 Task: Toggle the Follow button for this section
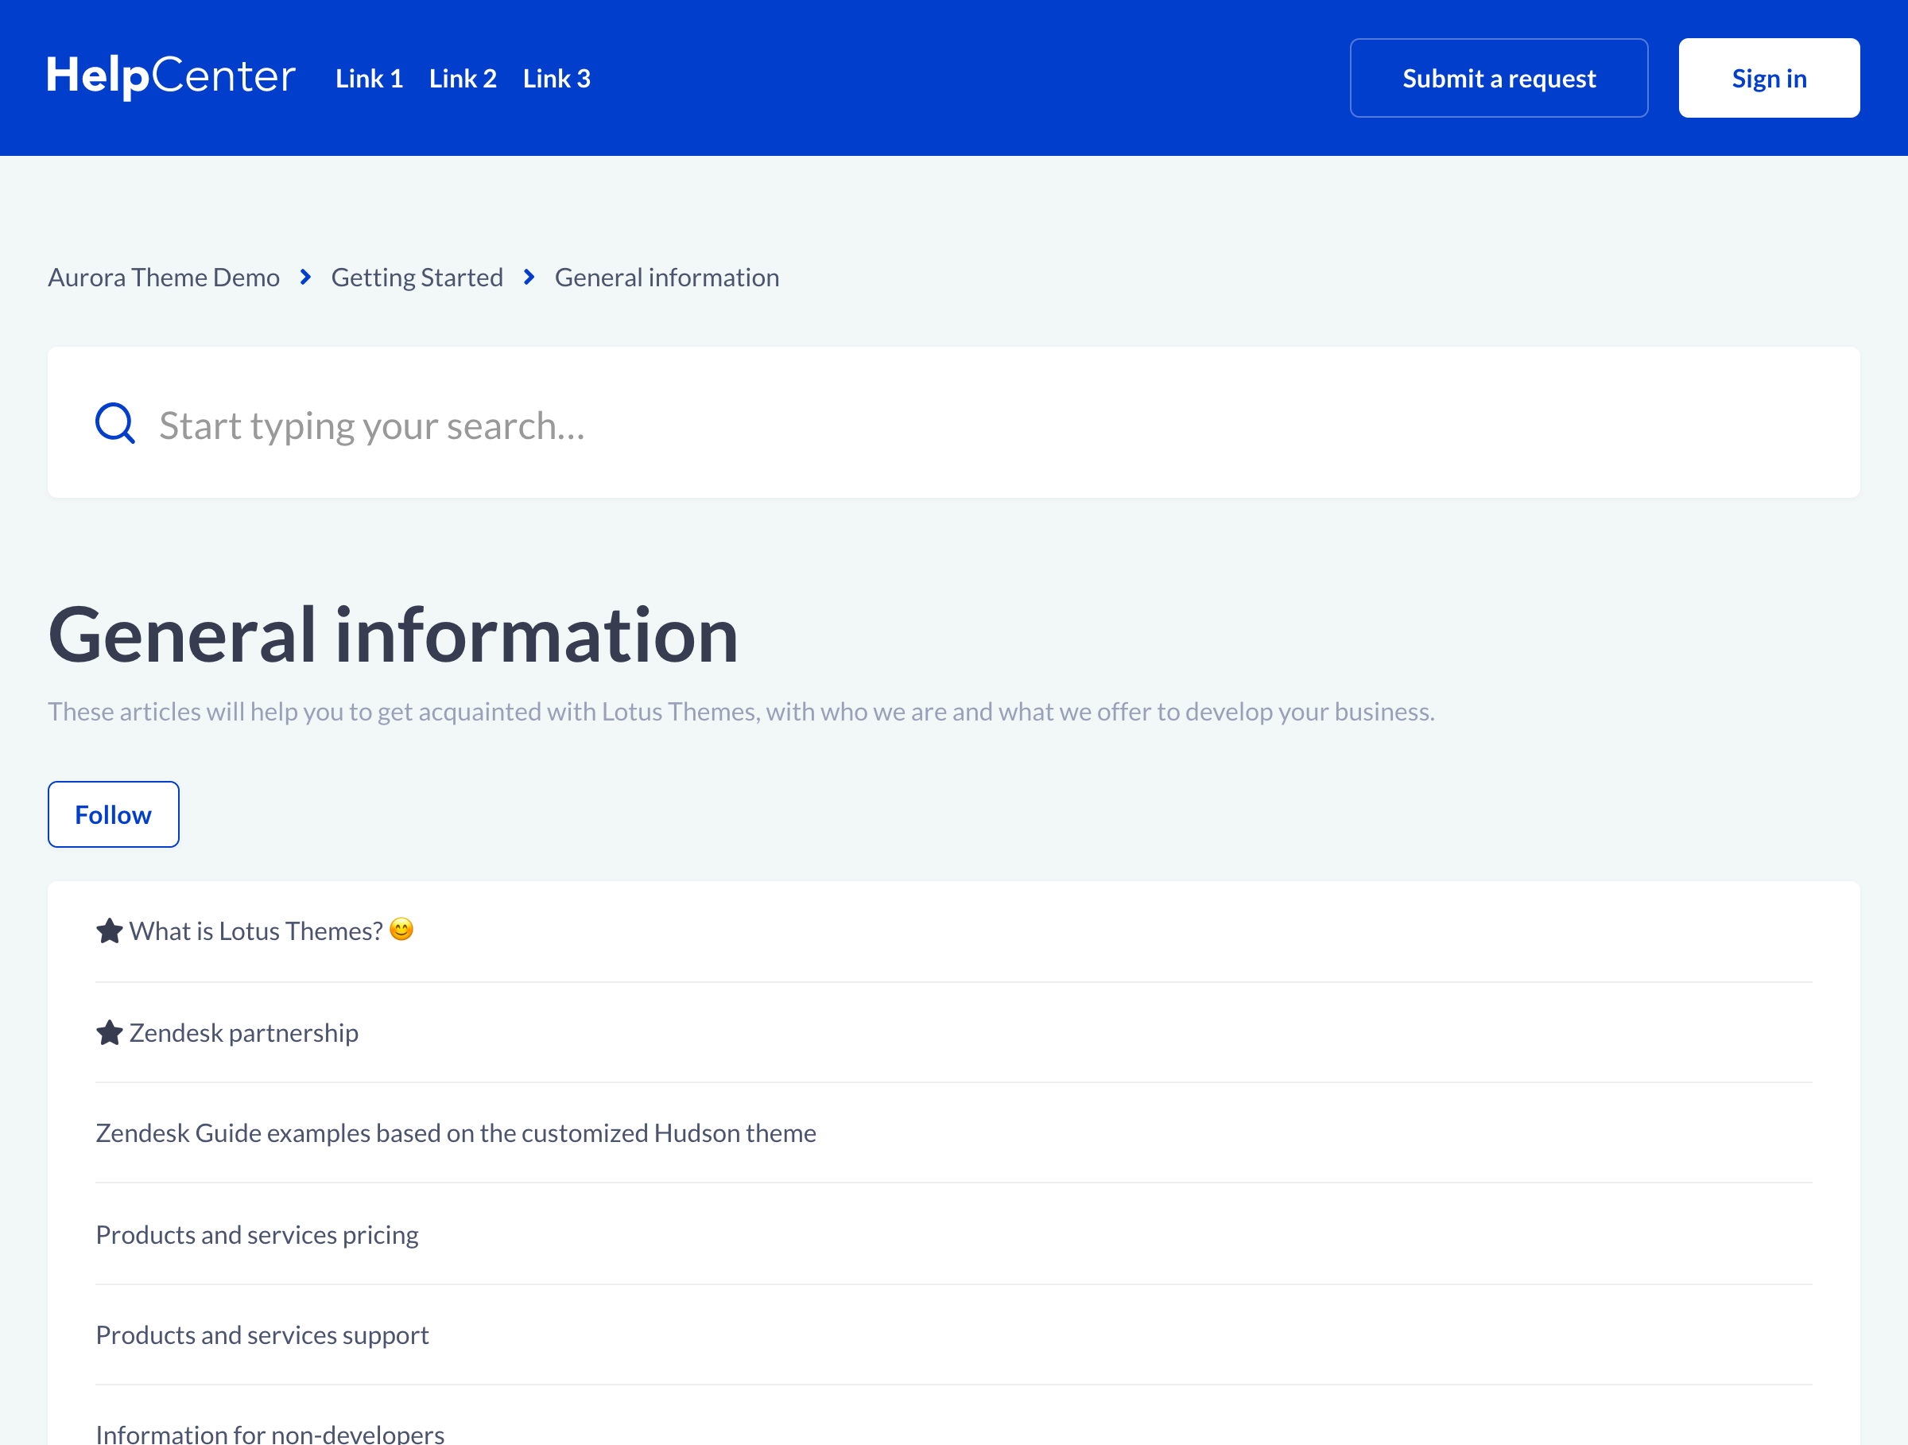113,814
